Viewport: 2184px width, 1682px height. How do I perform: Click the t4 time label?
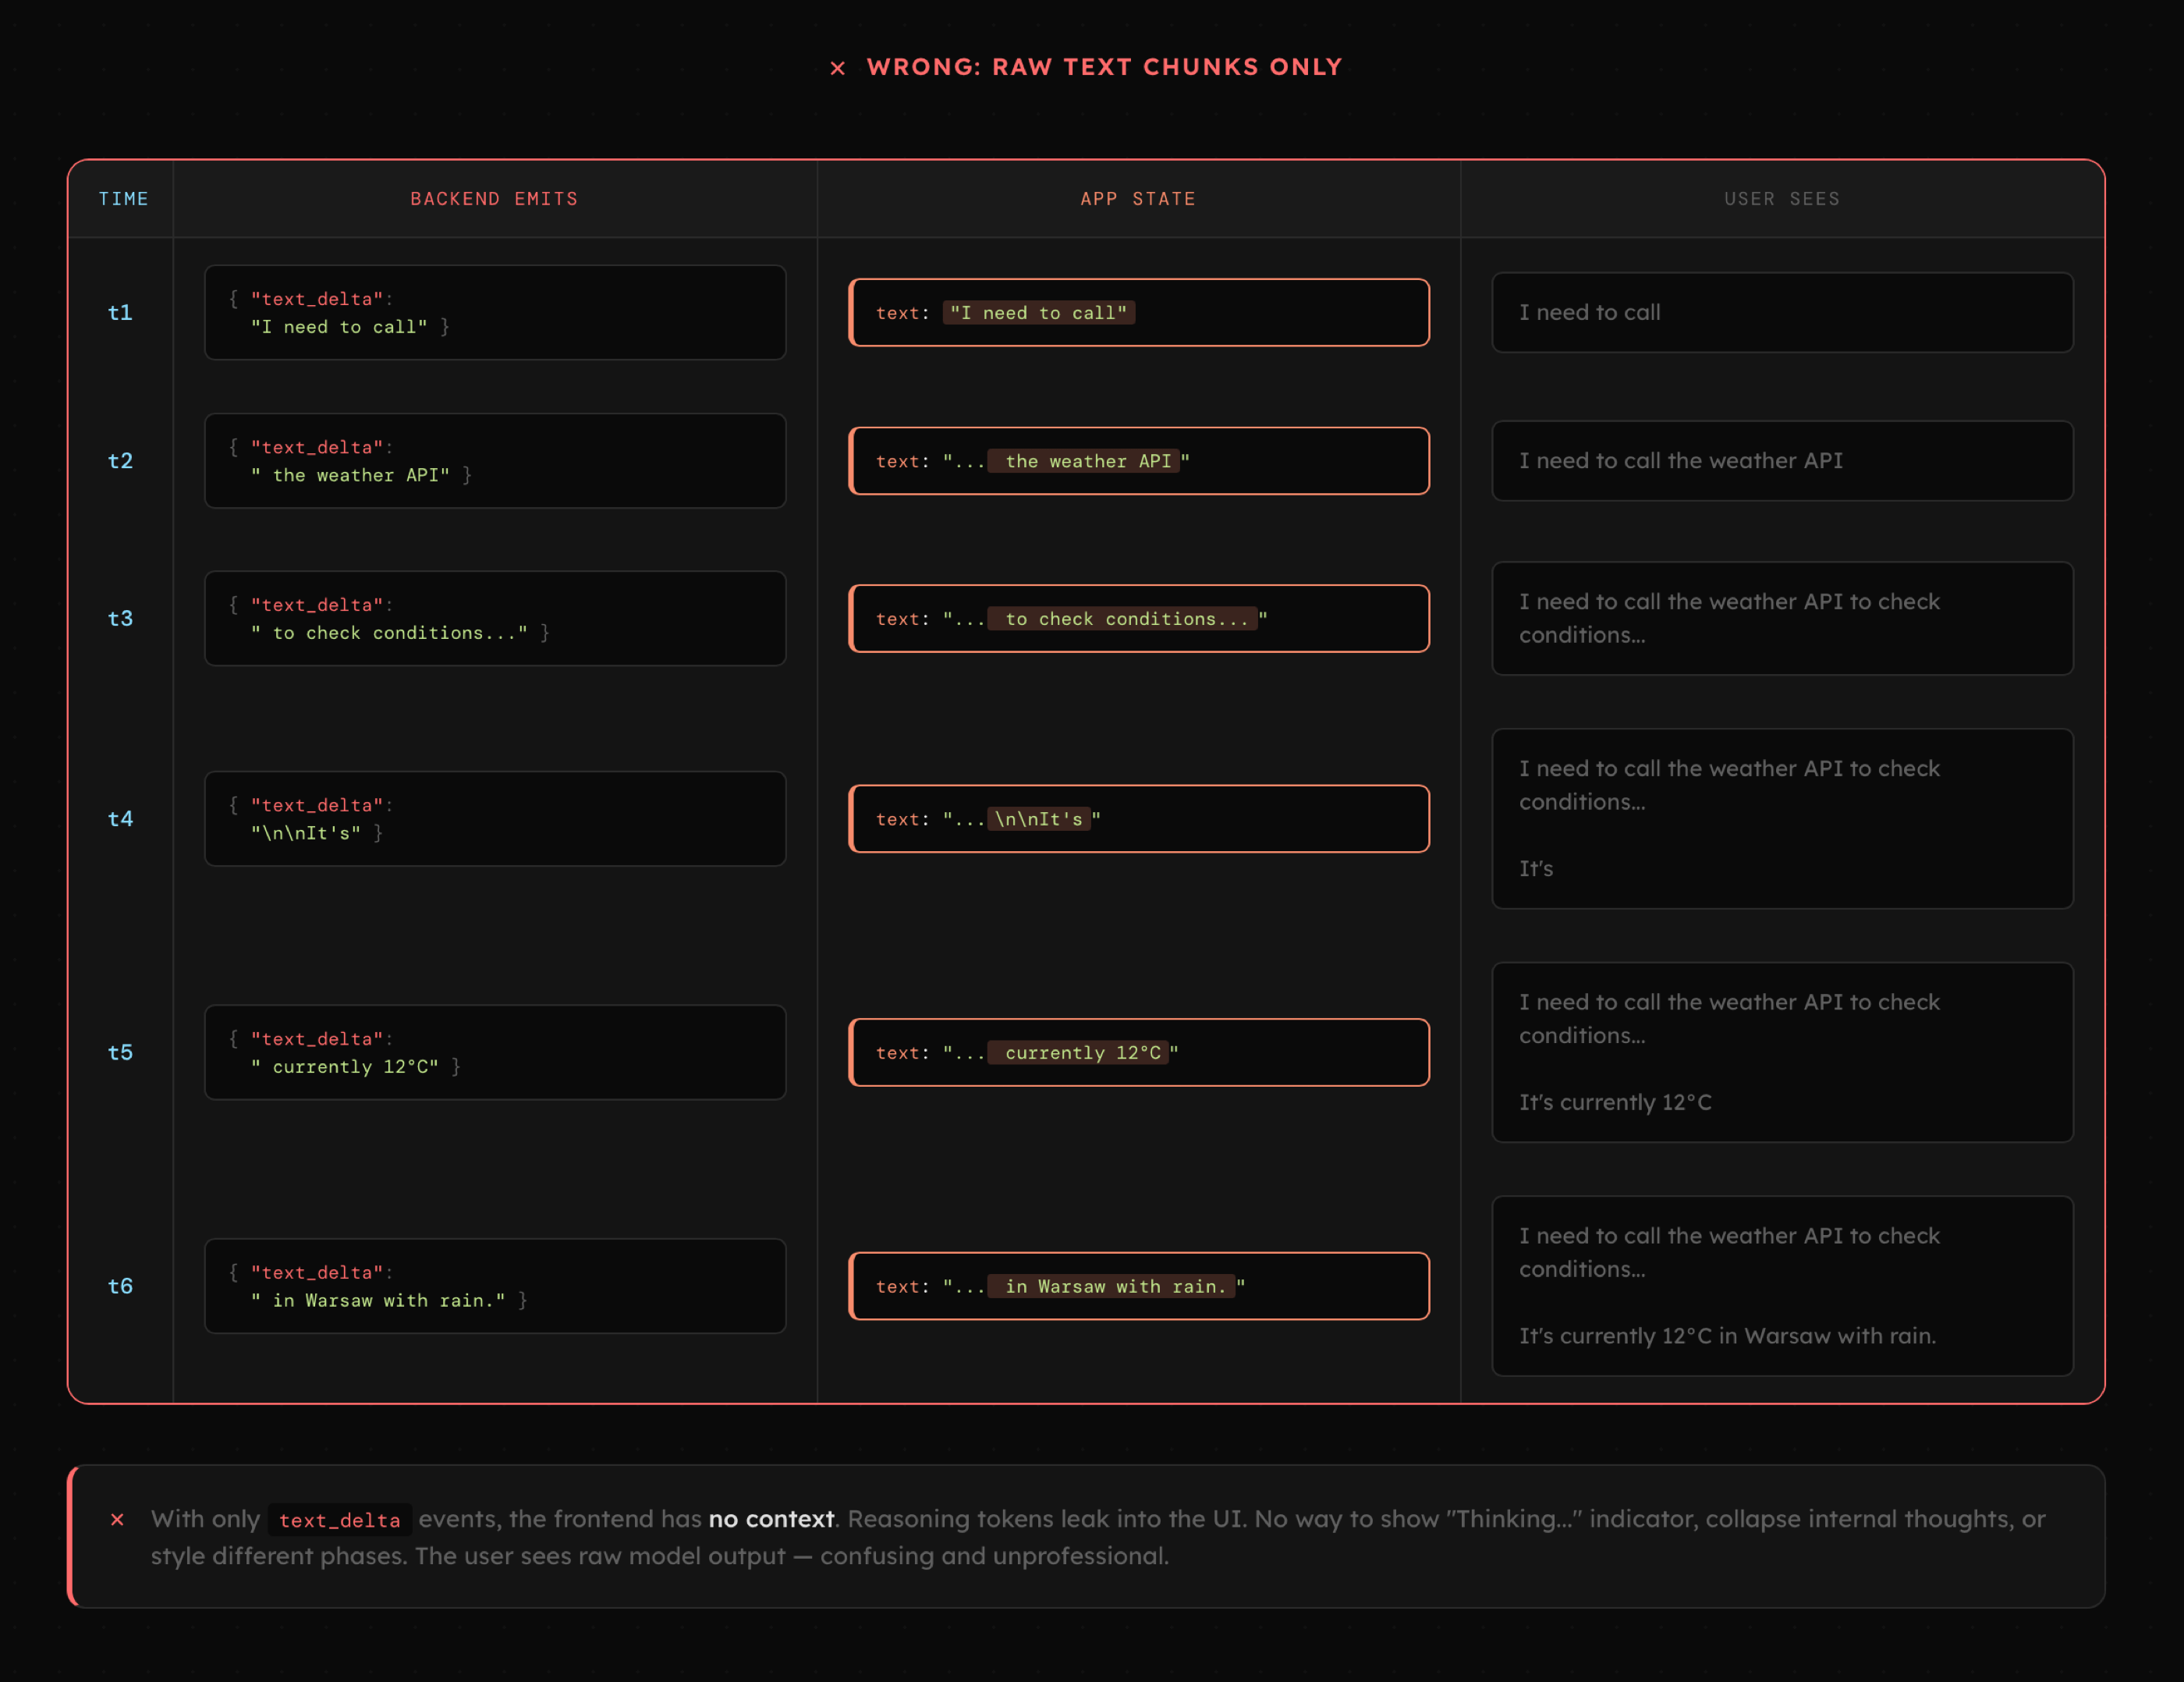coord(120,819)
